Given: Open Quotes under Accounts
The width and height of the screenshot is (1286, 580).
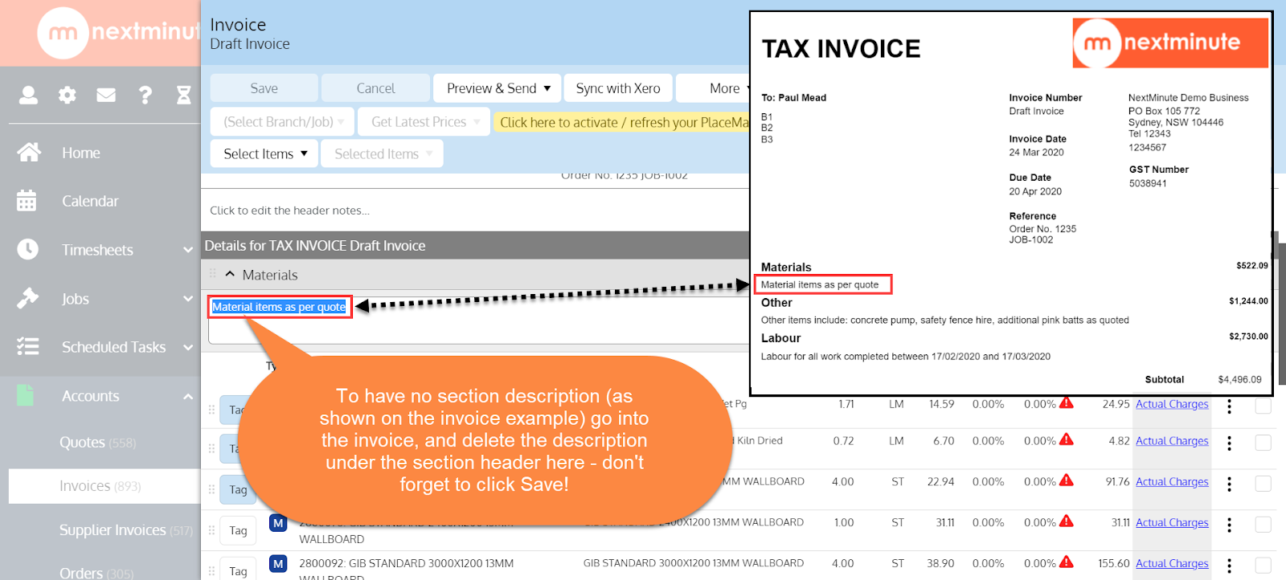Looking at the screenshot, I should click(x=97, y=442).
